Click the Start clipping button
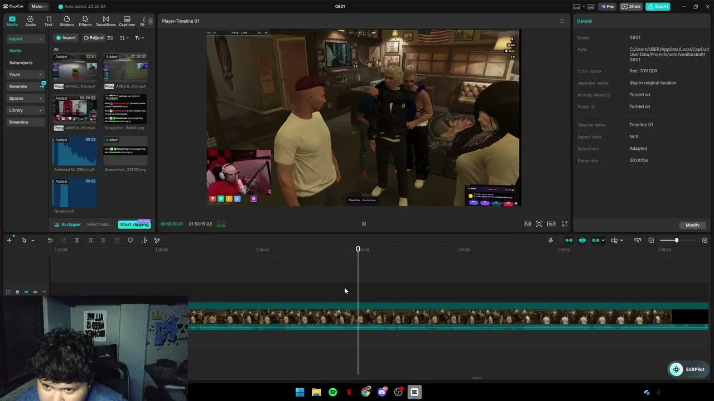The height and width of the screenshot is (401, 714). coord(134,224)
